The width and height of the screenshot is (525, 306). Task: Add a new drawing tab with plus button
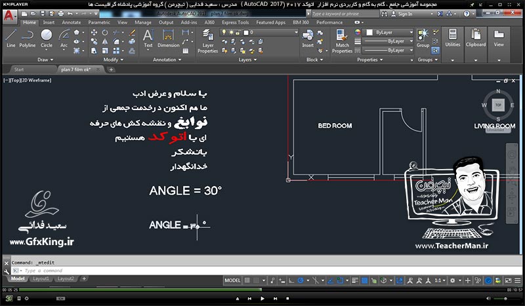pos(111,69)
